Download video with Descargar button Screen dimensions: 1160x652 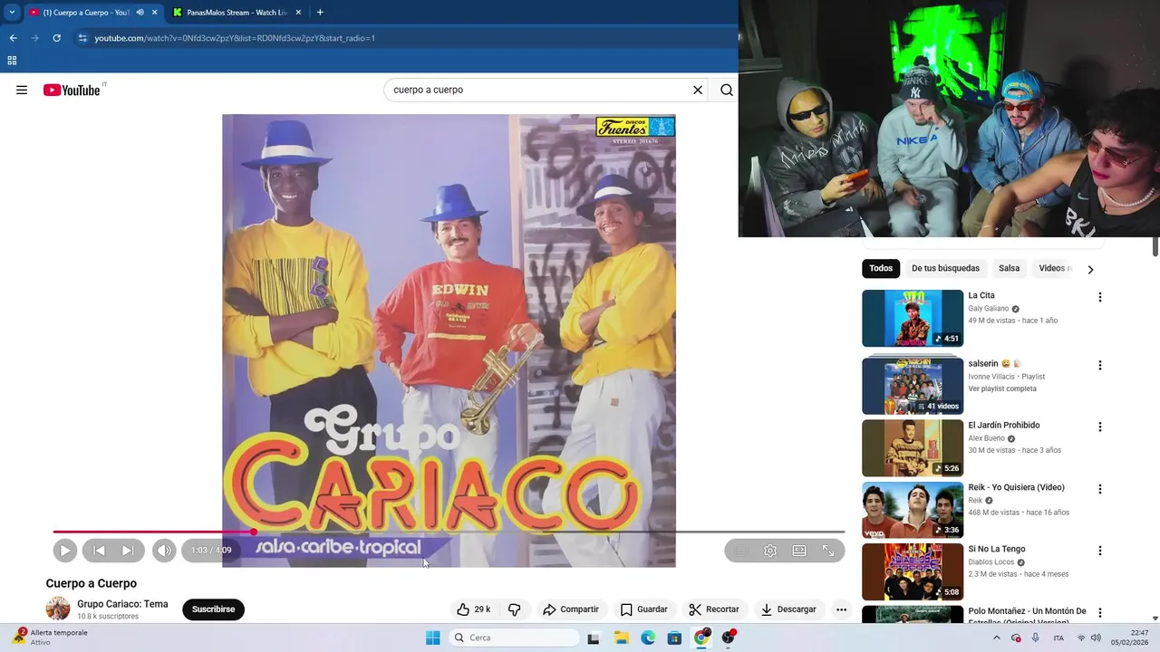coord(788,609)
